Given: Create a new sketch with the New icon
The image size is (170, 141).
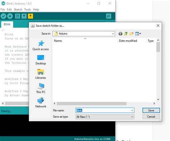Looking at the screenshot, I should (18, 16).
